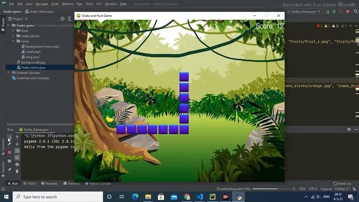Click the Python 3.7 interpreter status entry
Viewport: 359px width, 202px height.
click(342, 189)
